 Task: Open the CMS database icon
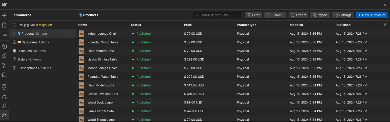(x=4, y=87)
